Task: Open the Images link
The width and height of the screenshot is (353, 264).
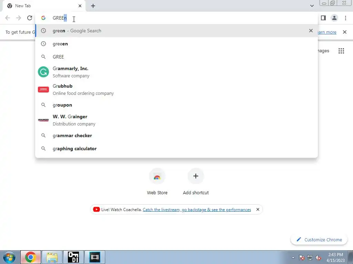Action: pyautogui.click(x=323, y=51)
